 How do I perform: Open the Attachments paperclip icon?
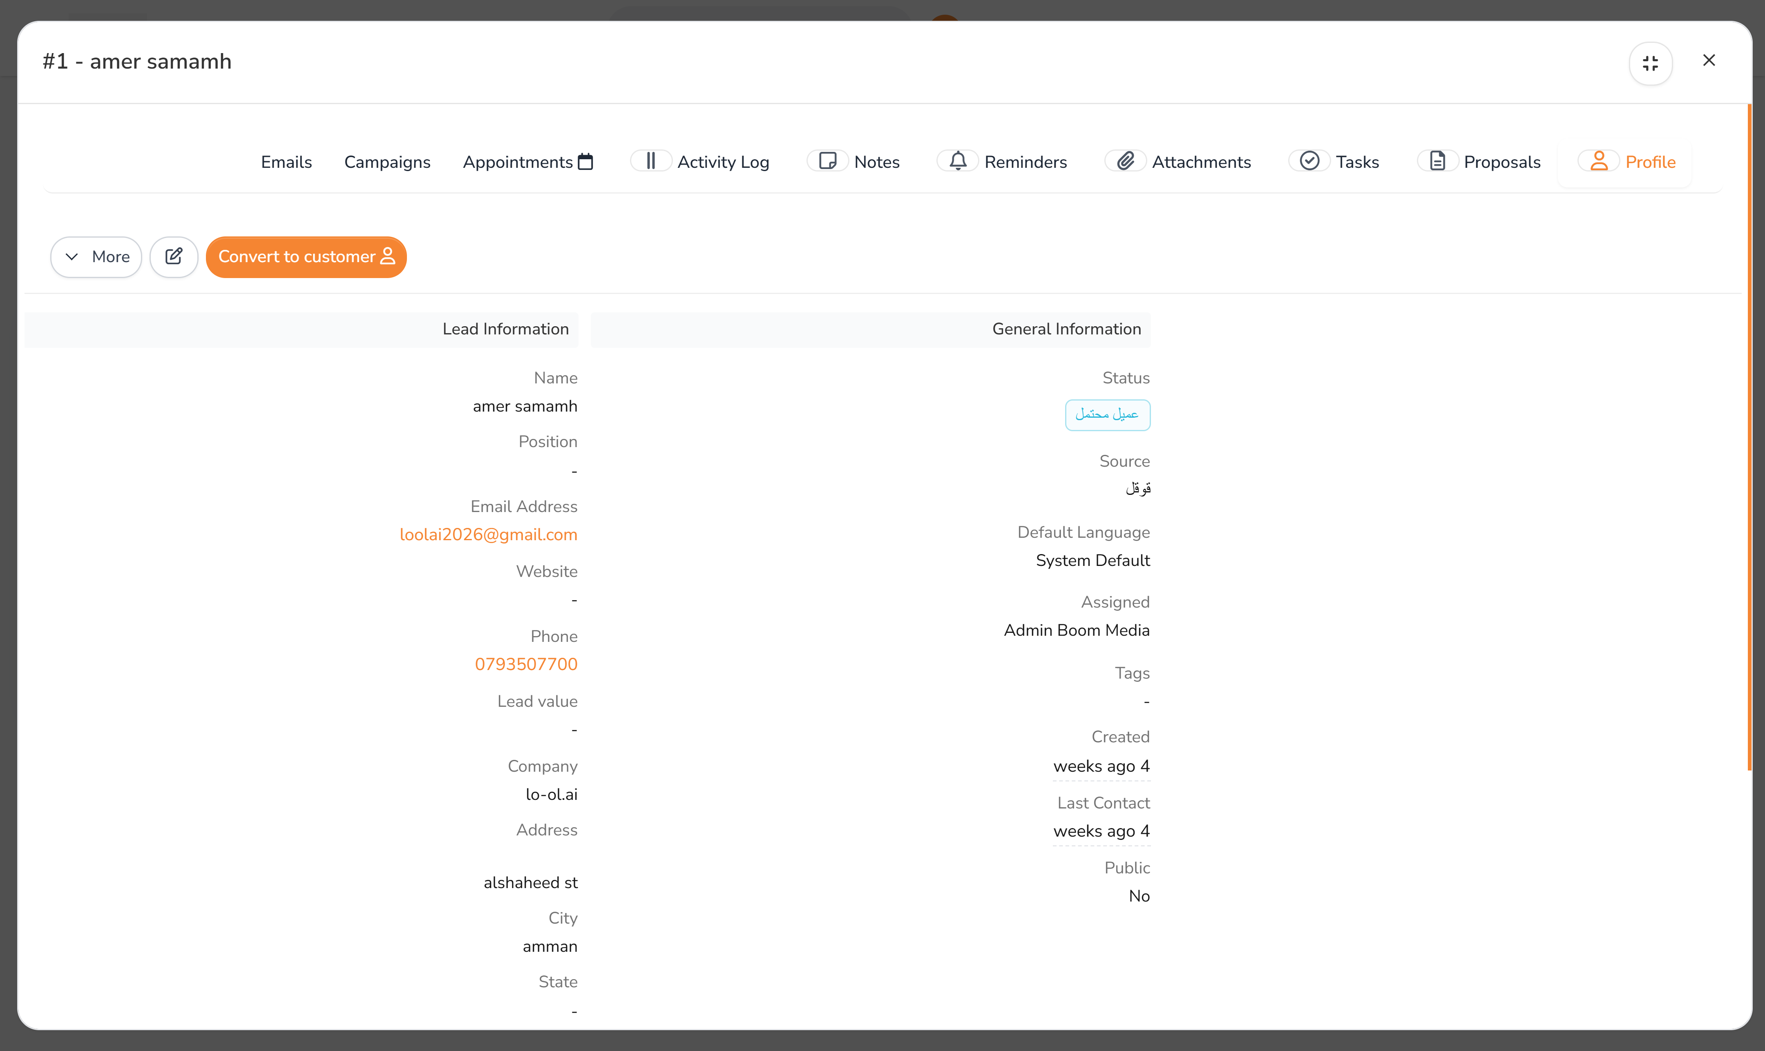[1125, 161]
